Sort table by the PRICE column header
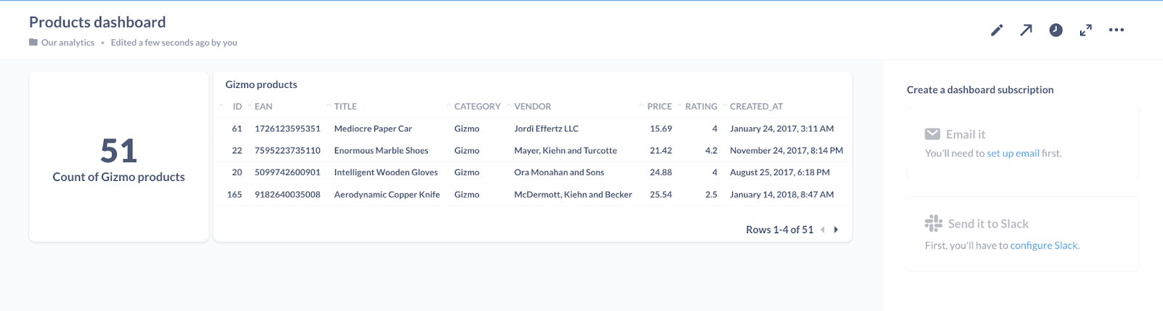Screen dimensions: 1163x311 coord(659,106)
